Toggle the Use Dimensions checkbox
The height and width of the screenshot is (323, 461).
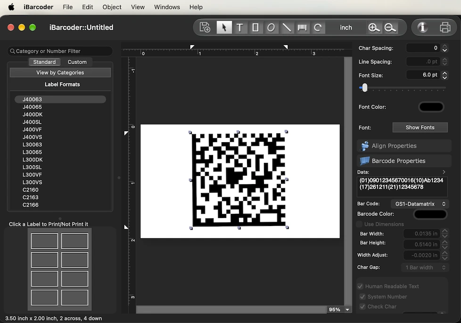(x=359, y=224)
